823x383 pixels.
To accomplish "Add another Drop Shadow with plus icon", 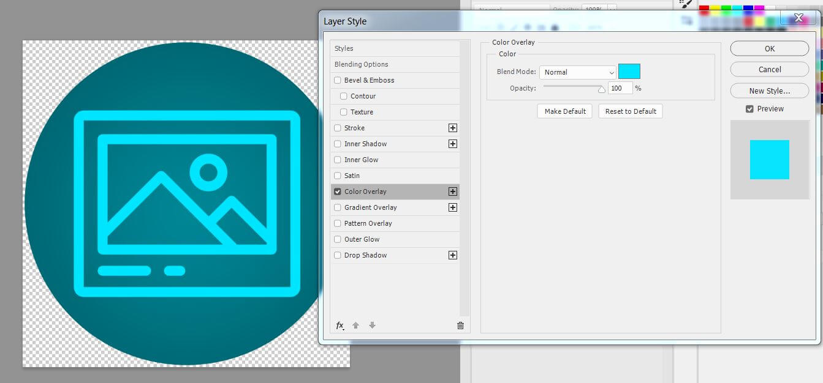I will (x=452, y=255).
